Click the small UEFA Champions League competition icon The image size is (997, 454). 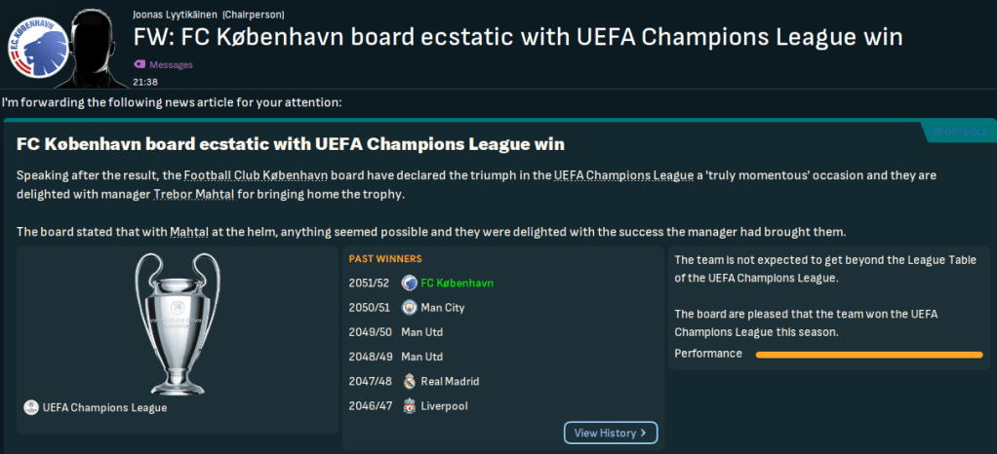(x=31, y=408)
